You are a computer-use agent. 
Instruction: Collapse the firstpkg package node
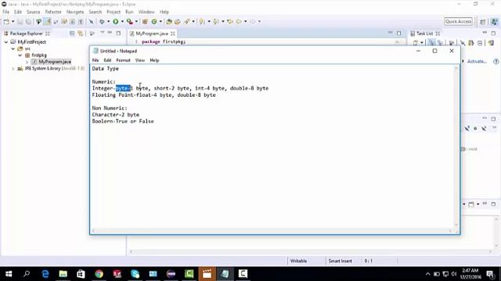pyautogui.click(x=20, y=55)
